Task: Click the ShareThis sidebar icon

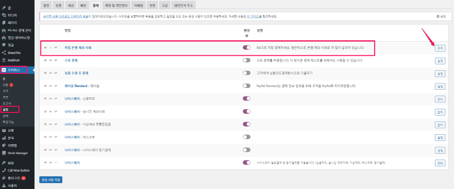Action: coord(4,53)
